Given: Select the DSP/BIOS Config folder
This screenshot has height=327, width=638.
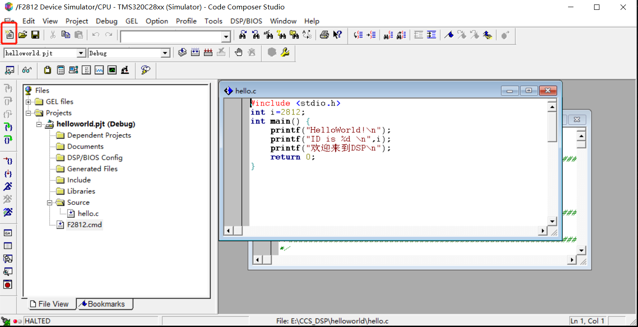Looking at the screenshot, I should click(x=95, y=158).
